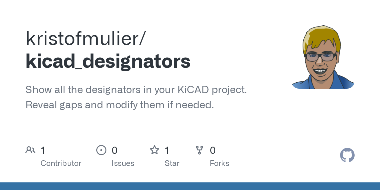Click the issues count zero above Issues

pyautogui.click(x=115, y=150)
